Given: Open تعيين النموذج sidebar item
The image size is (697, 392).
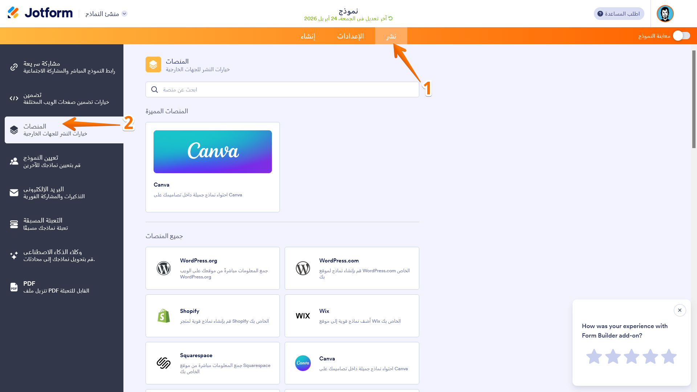Looking at the screenshot, I should click(64, 161).
